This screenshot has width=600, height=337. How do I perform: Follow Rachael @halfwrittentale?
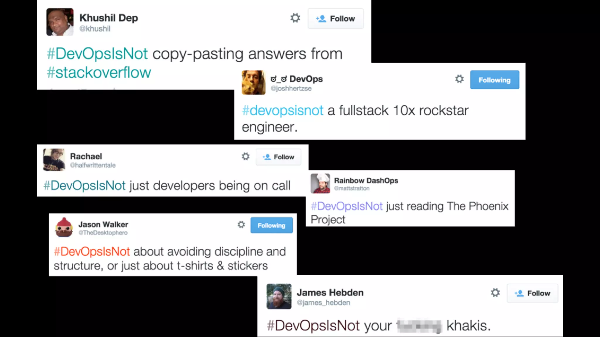(278, 157)
